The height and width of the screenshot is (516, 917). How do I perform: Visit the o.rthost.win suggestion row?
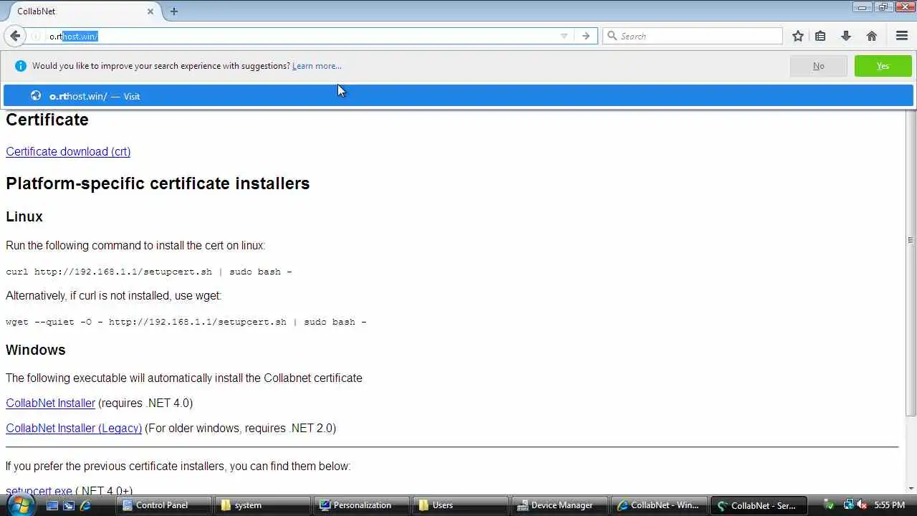point(458,96)
